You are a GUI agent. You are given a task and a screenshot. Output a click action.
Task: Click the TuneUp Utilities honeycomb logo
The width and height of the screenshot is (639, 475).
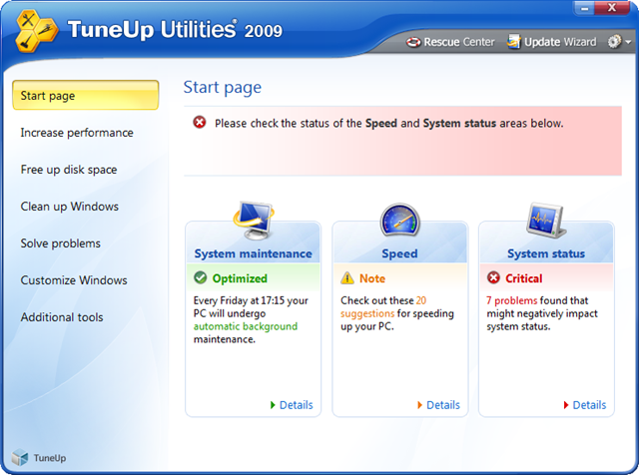pyautogui.click(x=37, y=31)
